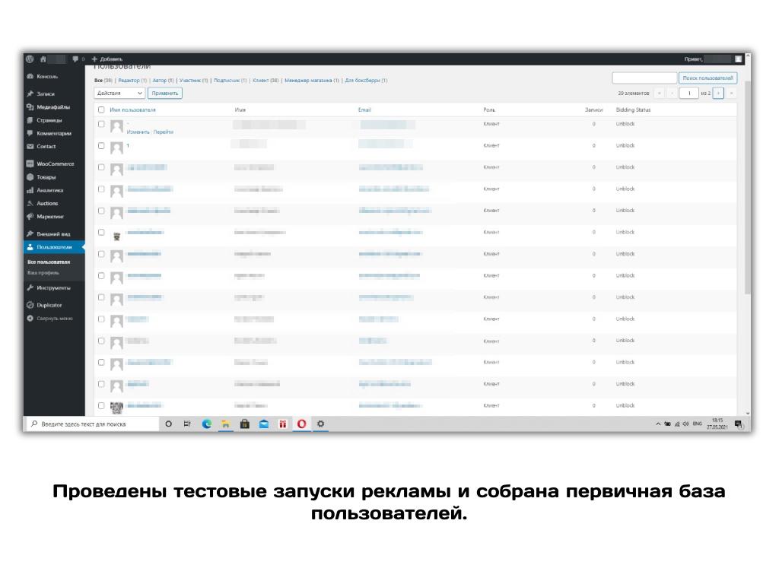Click the WordPress logo in admin bar
This screenshot has width=779, height=584.
(x=30, y=59)
